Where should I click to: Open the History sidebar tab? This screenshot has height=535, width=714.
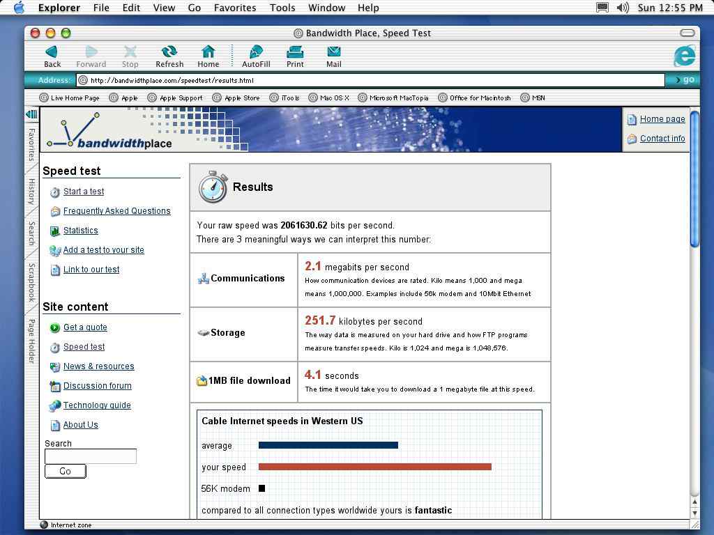(x=31, y=191)
